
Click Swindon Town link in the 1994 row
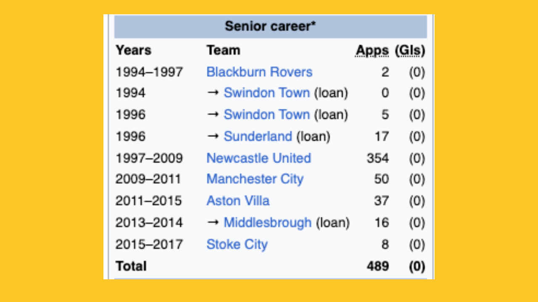[266, 93]
